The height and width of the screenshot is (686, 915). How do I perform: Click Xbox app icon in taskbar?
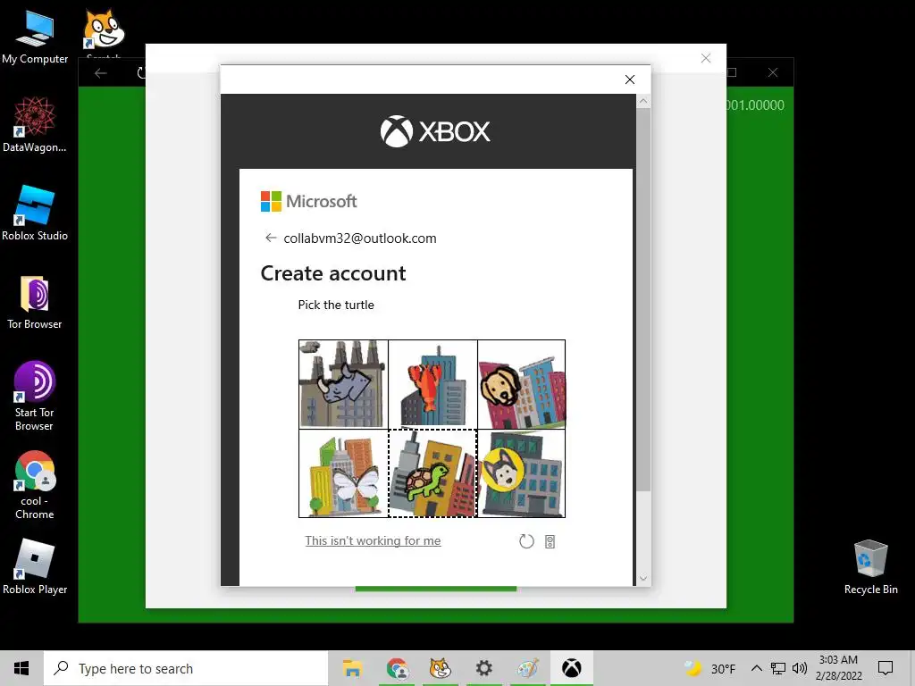571,668
